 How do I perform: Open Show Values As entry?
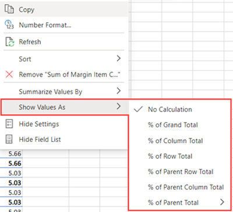(x=65, y=107)
